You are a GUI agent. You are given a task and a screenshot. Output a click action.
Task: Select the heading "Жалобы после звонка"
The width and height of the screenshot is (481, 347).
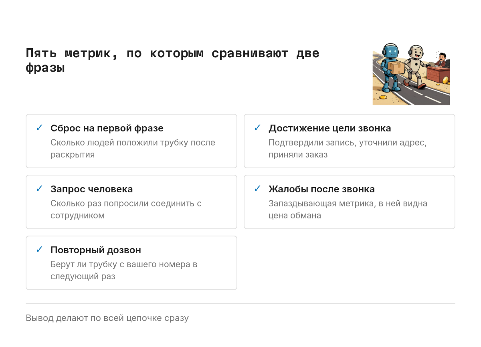[x=322, y=189]
